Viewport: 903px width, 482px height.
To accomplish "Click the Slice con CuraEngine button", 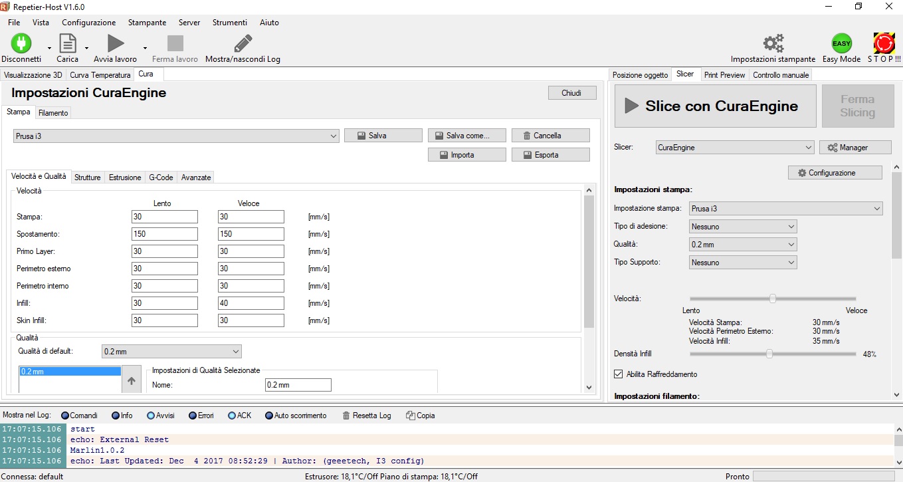I will pyautogui.click(x=715, y=106).
